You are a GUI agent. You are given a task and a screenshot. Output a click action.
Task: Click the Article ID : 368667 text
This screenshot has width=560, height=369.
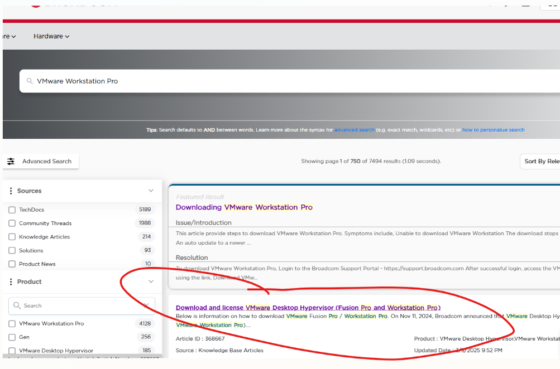200,339
